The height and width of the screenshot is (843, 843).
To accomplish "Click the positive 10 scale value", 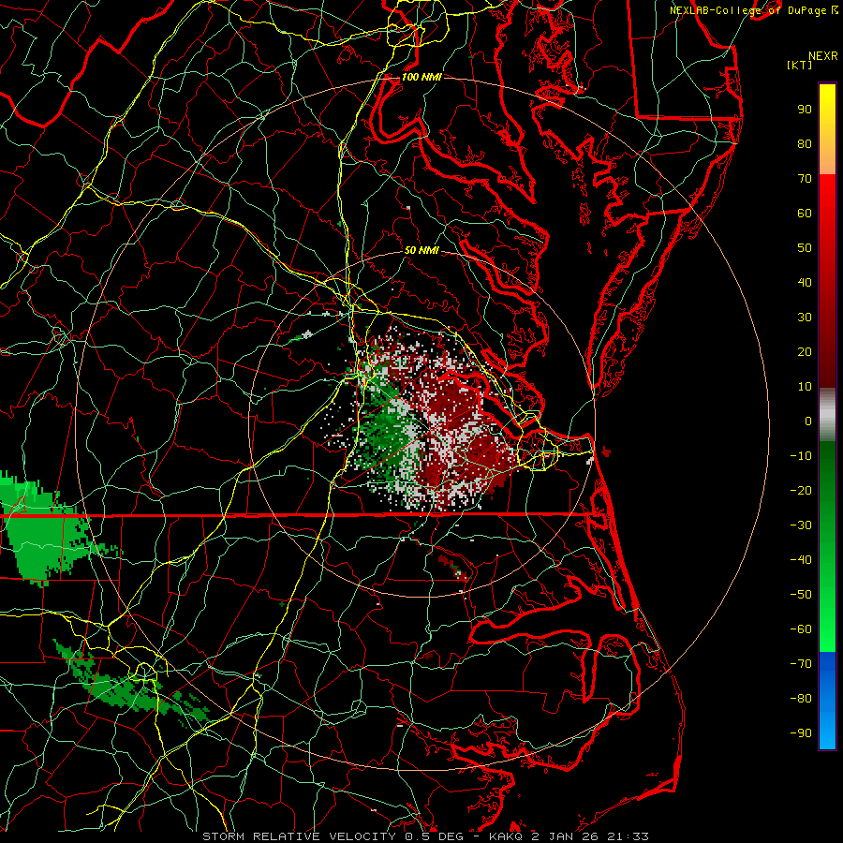I will click(805, 387).
